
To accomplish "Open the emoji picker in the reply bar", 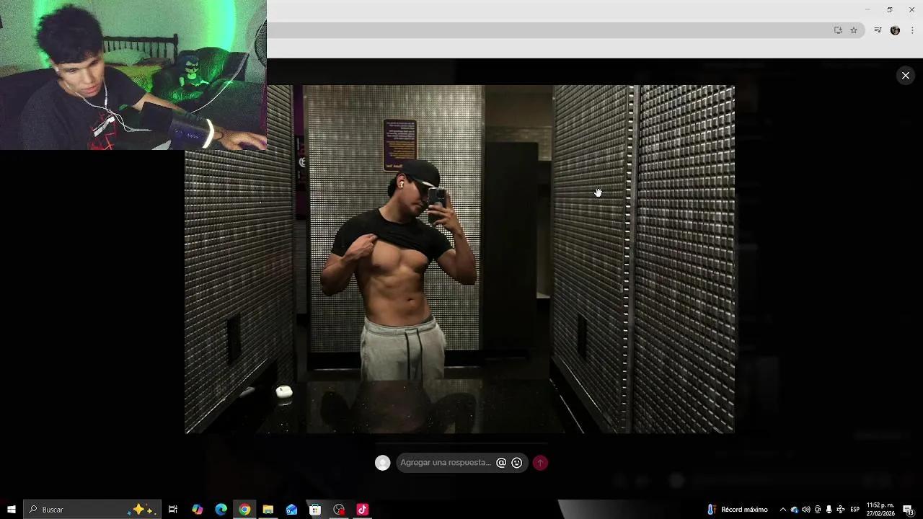I will (x=517, y=463).
